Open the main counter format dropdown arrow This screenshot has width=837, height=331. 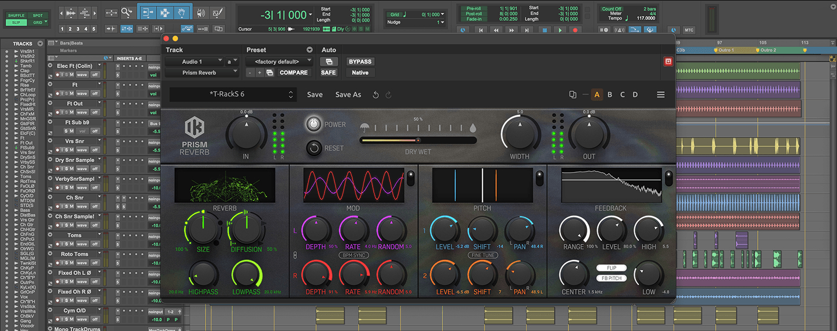tap(311, 14)
